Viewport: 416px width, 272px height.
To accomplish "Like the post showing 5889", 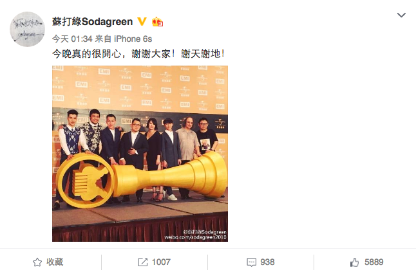I will tap(373, 262).
